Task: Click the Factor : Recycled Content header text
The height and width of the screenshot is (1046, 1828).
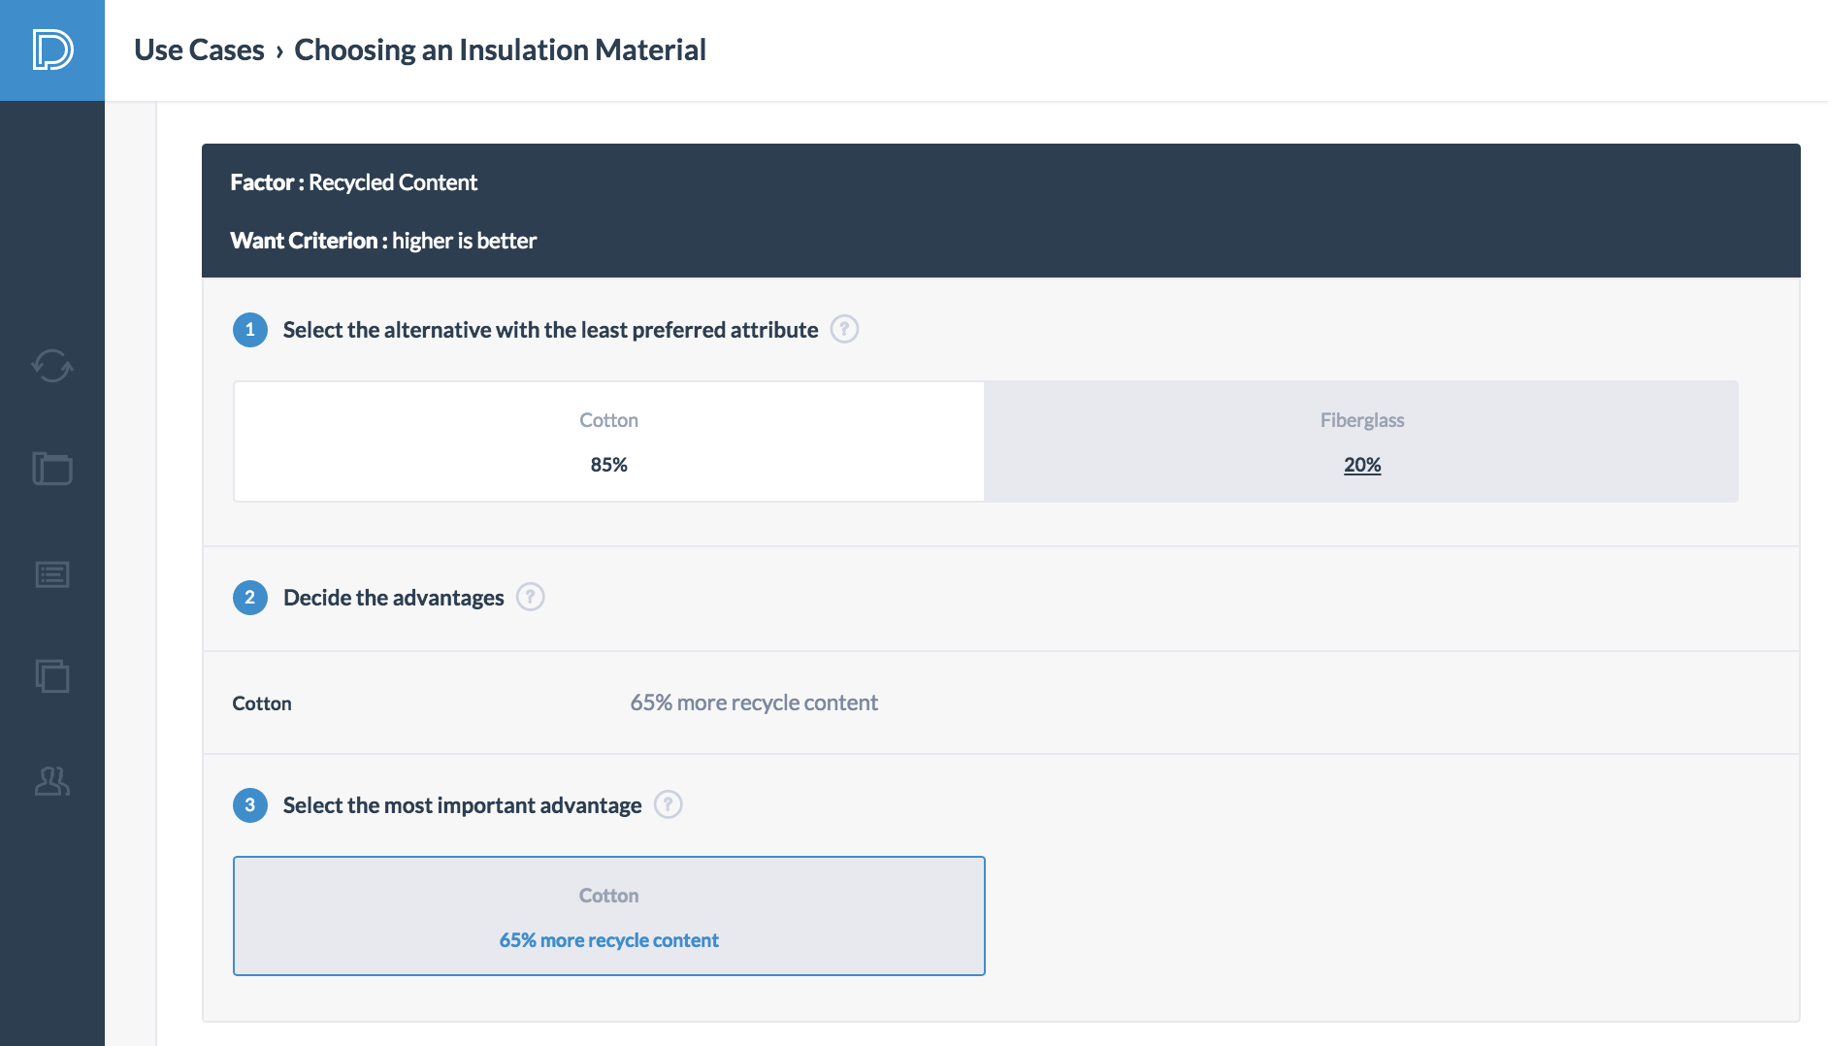Action: click(x=354, y=182)
